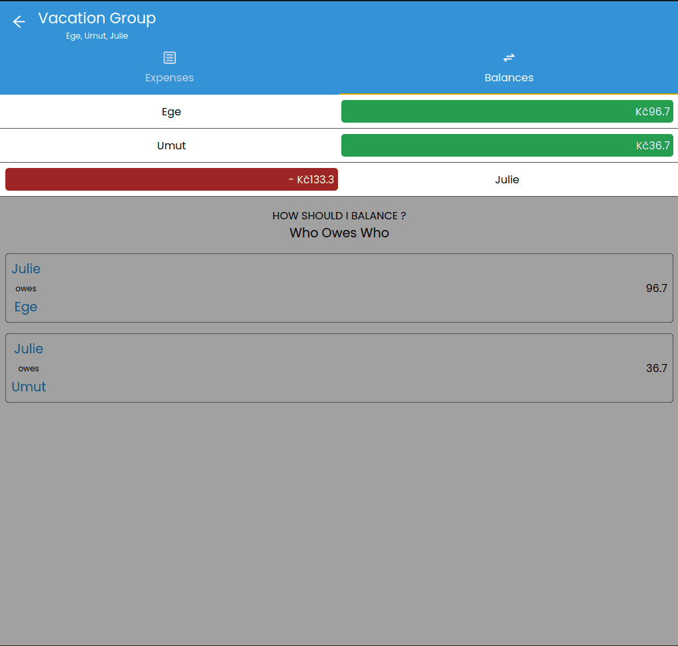Click the back arrow icon
The image size is (678, 646).
(x=19, y=22)
